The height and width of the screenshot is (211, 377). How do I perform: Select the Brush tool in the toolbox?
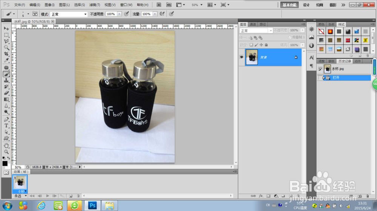pos(6,74)
